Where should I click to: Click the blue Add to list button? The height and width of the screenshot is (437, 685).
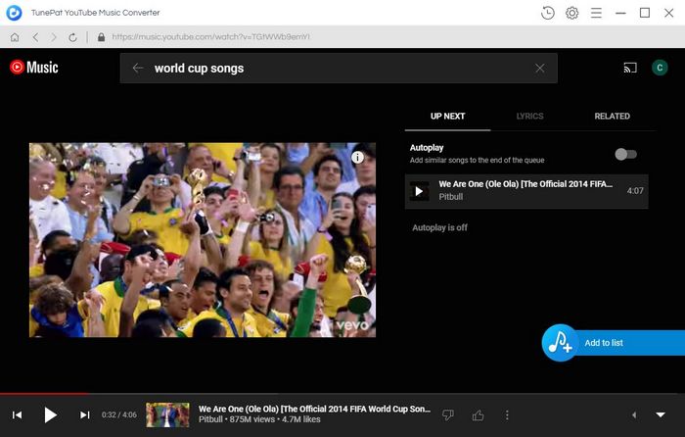tap(614, 343)
